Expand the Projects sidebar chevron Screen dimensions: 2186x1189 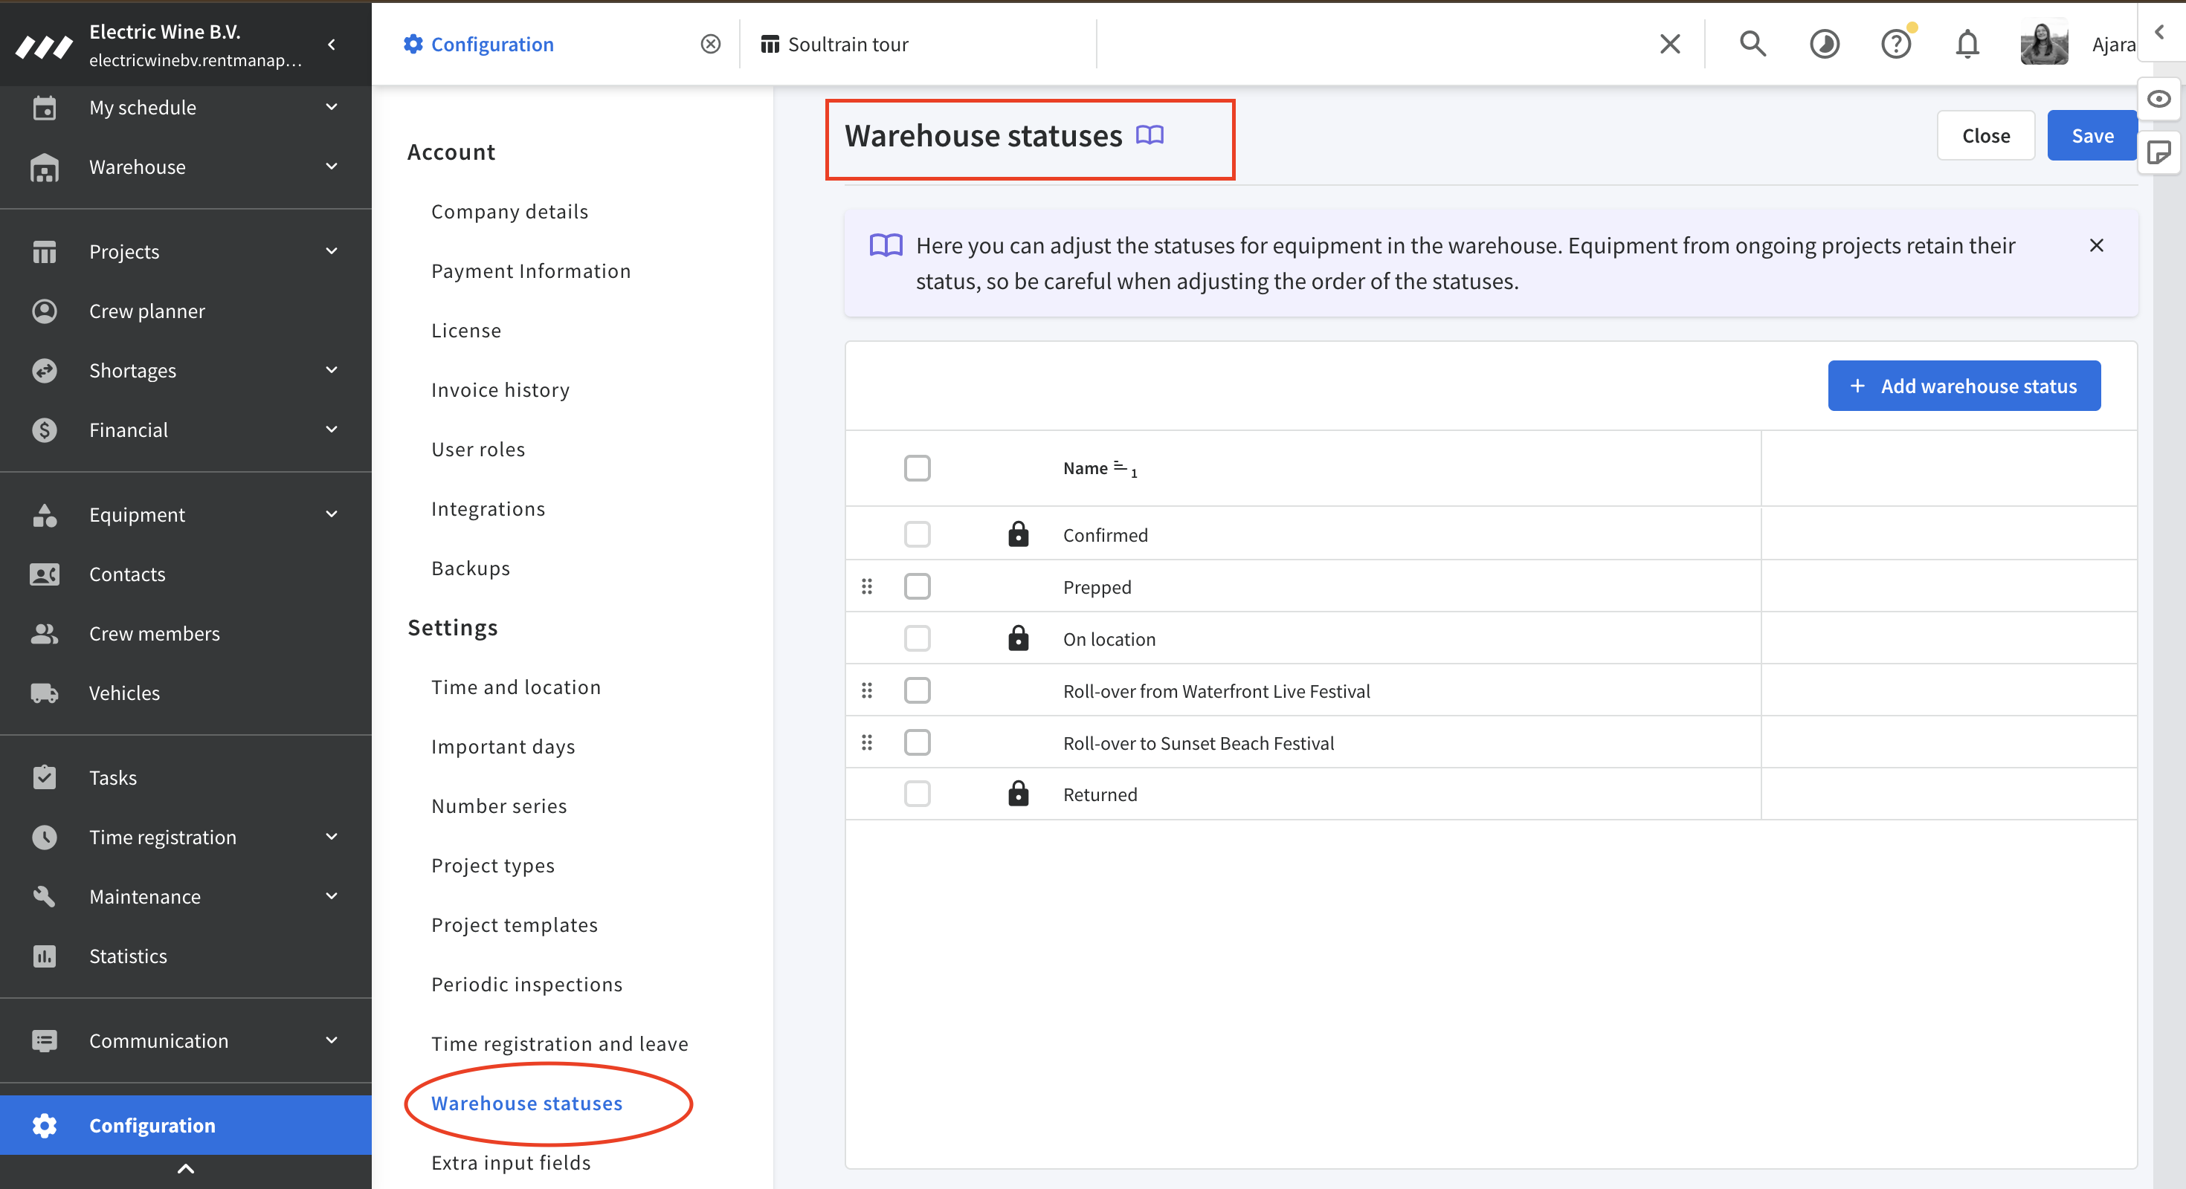332,251
